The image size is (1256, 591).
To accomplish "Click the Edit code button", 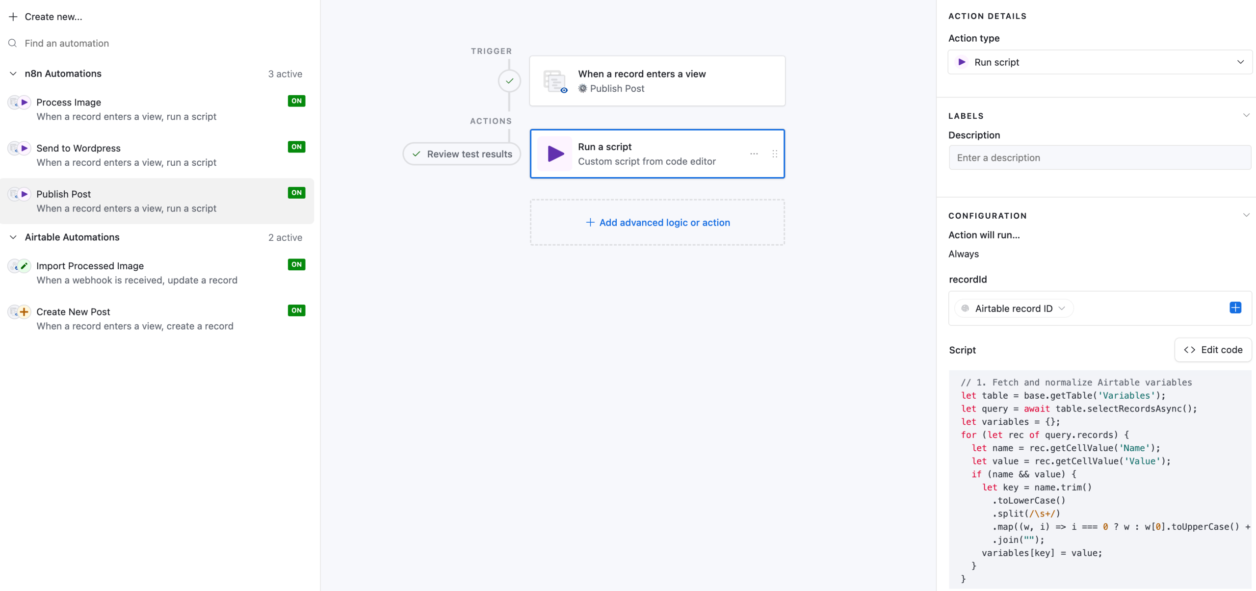I will coord(1213,350).
